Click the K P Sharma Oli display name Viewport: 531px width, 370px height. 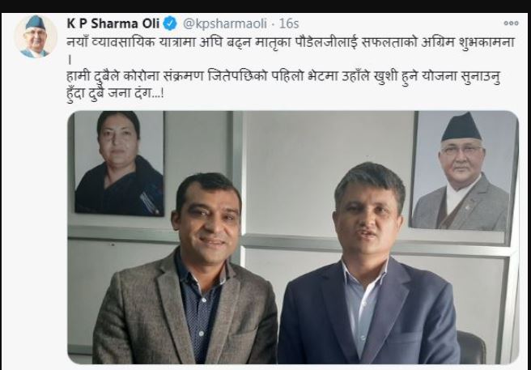113,23
